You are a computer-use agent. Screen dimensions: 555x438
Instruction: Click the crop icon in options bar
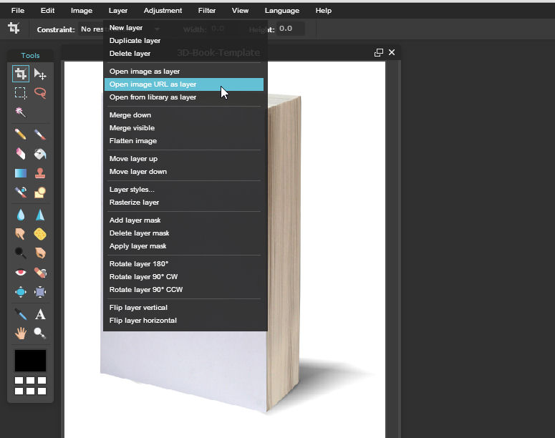tap(14, 28)
